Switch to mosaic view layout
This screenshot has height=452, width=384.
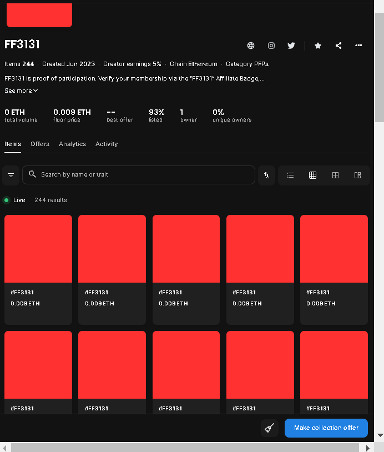pos(357,175)
